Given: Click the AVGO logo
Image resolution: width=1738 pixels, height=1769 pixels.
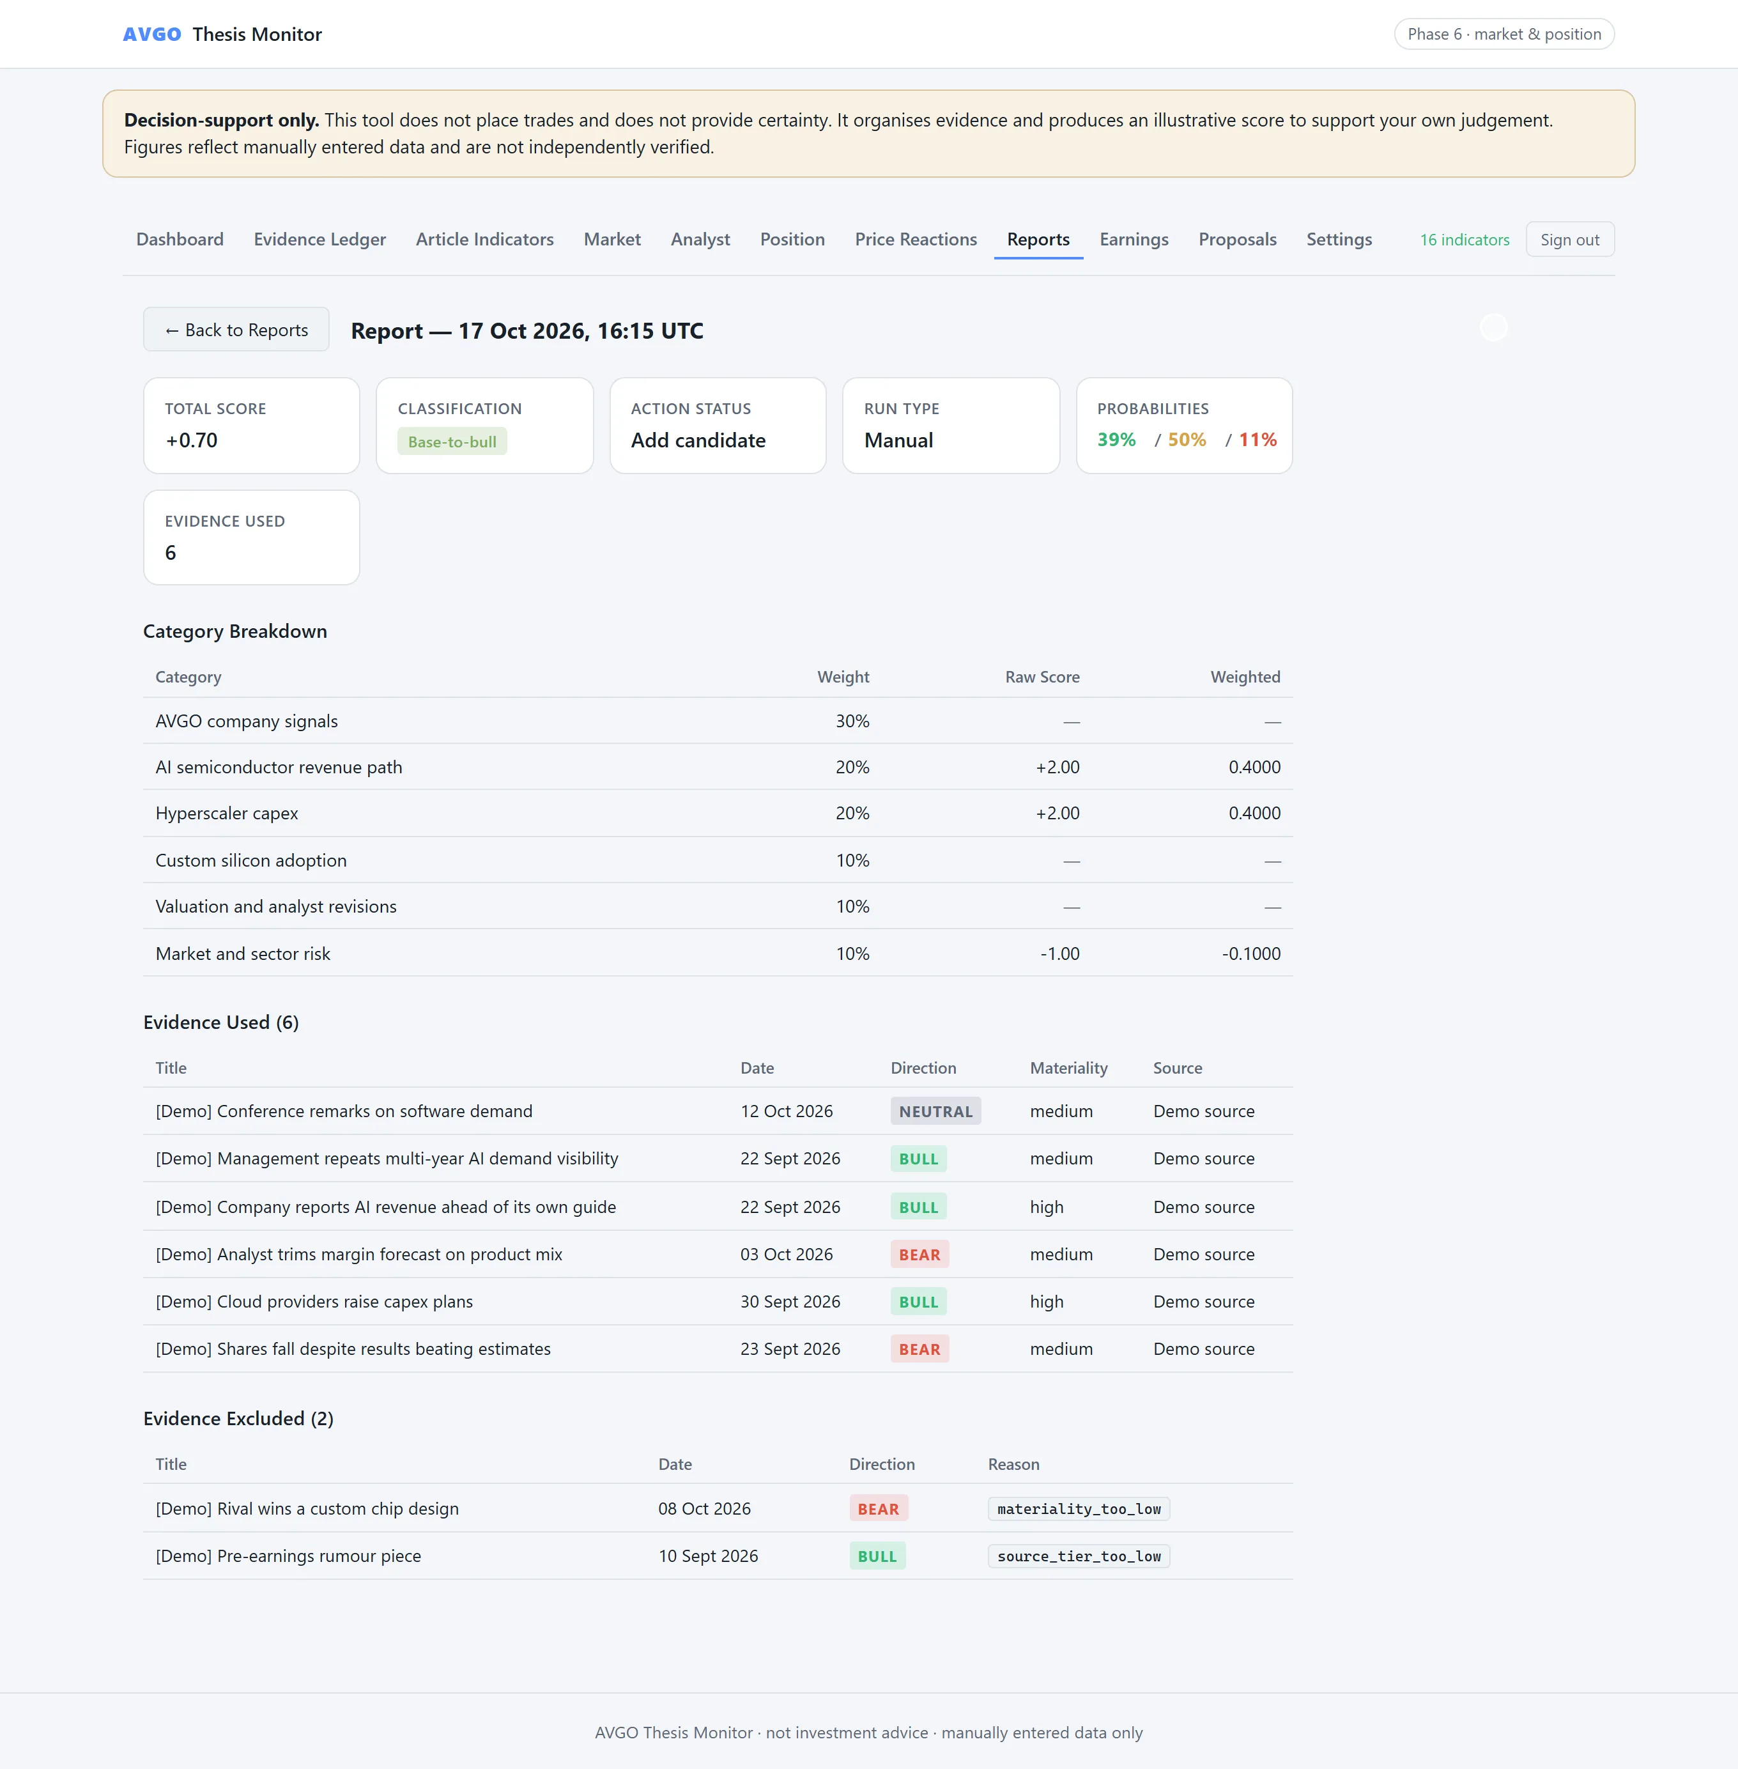Looking at the screenshot, I should (x=153, y=35).
